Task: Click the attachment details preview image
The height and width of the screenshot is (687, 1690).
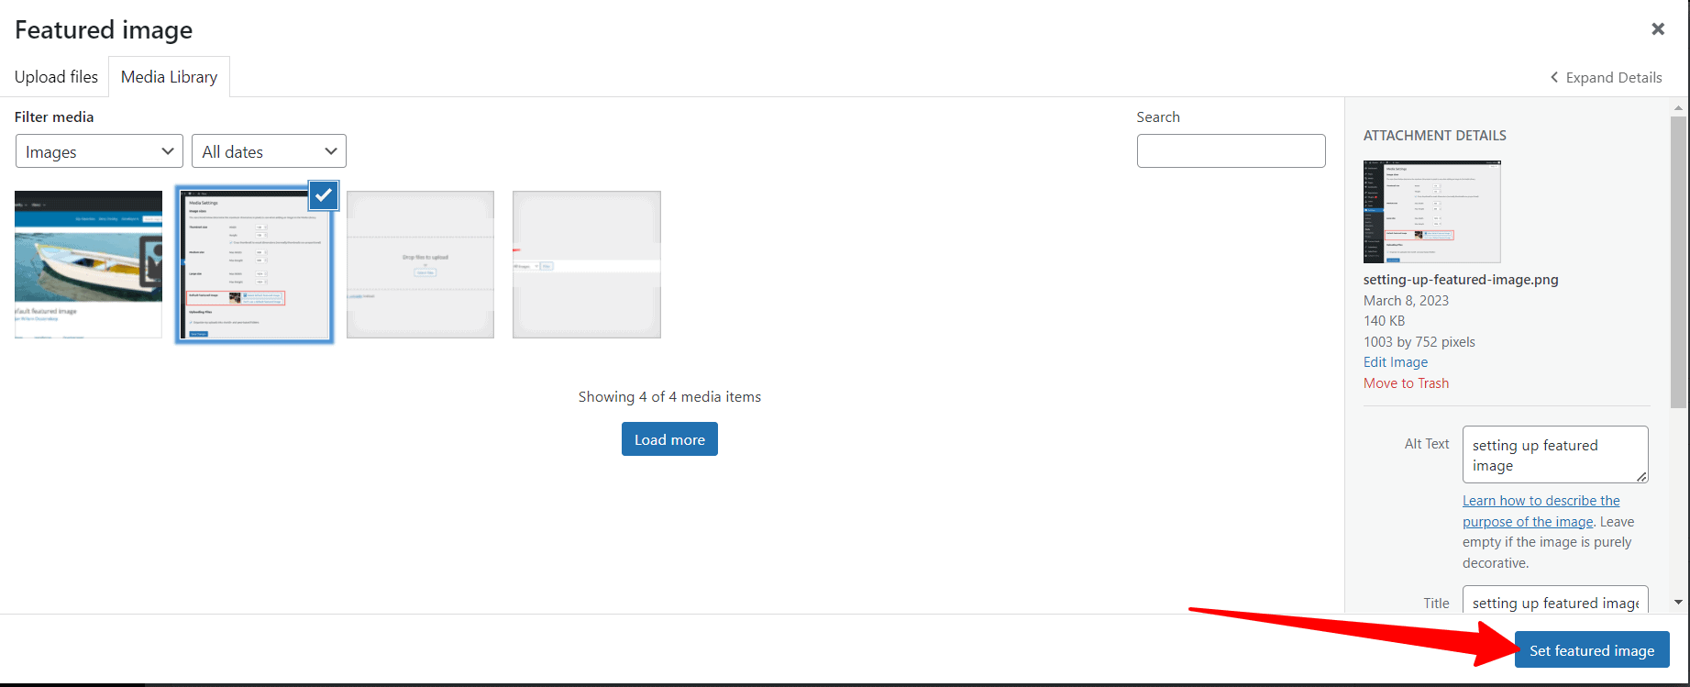Action: pyautogui.click(x=1431, y=212)
